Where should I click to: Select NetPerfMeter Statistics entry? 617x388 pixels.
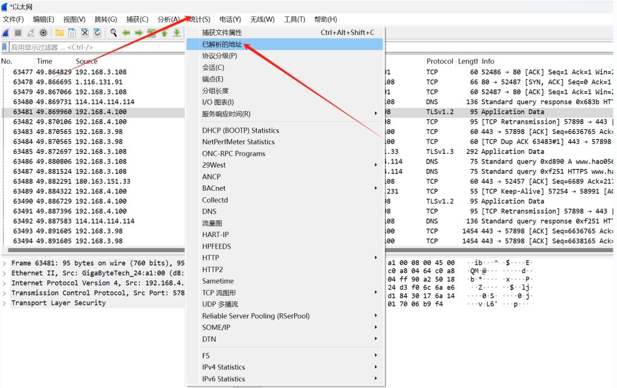[x=284, y=142]
